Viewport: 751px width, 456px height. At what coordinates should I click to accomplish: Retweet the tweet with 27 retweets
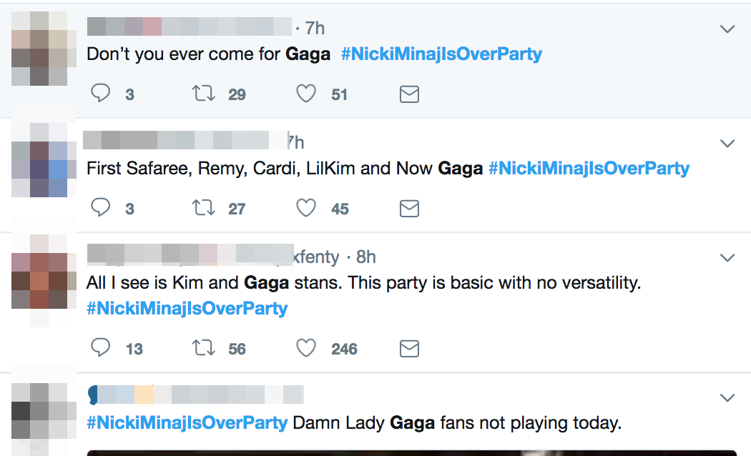pyautogui.click(x=204, y=208)
